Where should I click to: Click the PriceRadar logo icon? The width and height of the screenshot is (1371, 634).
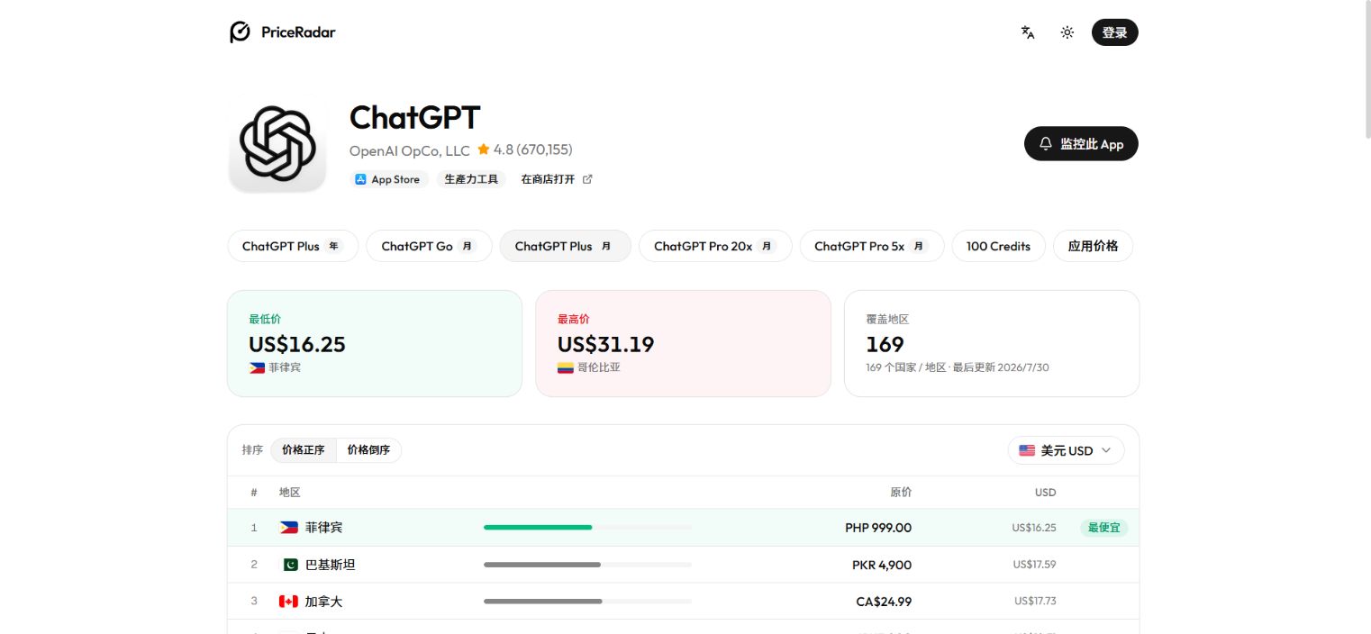click(x=240, y=32)
